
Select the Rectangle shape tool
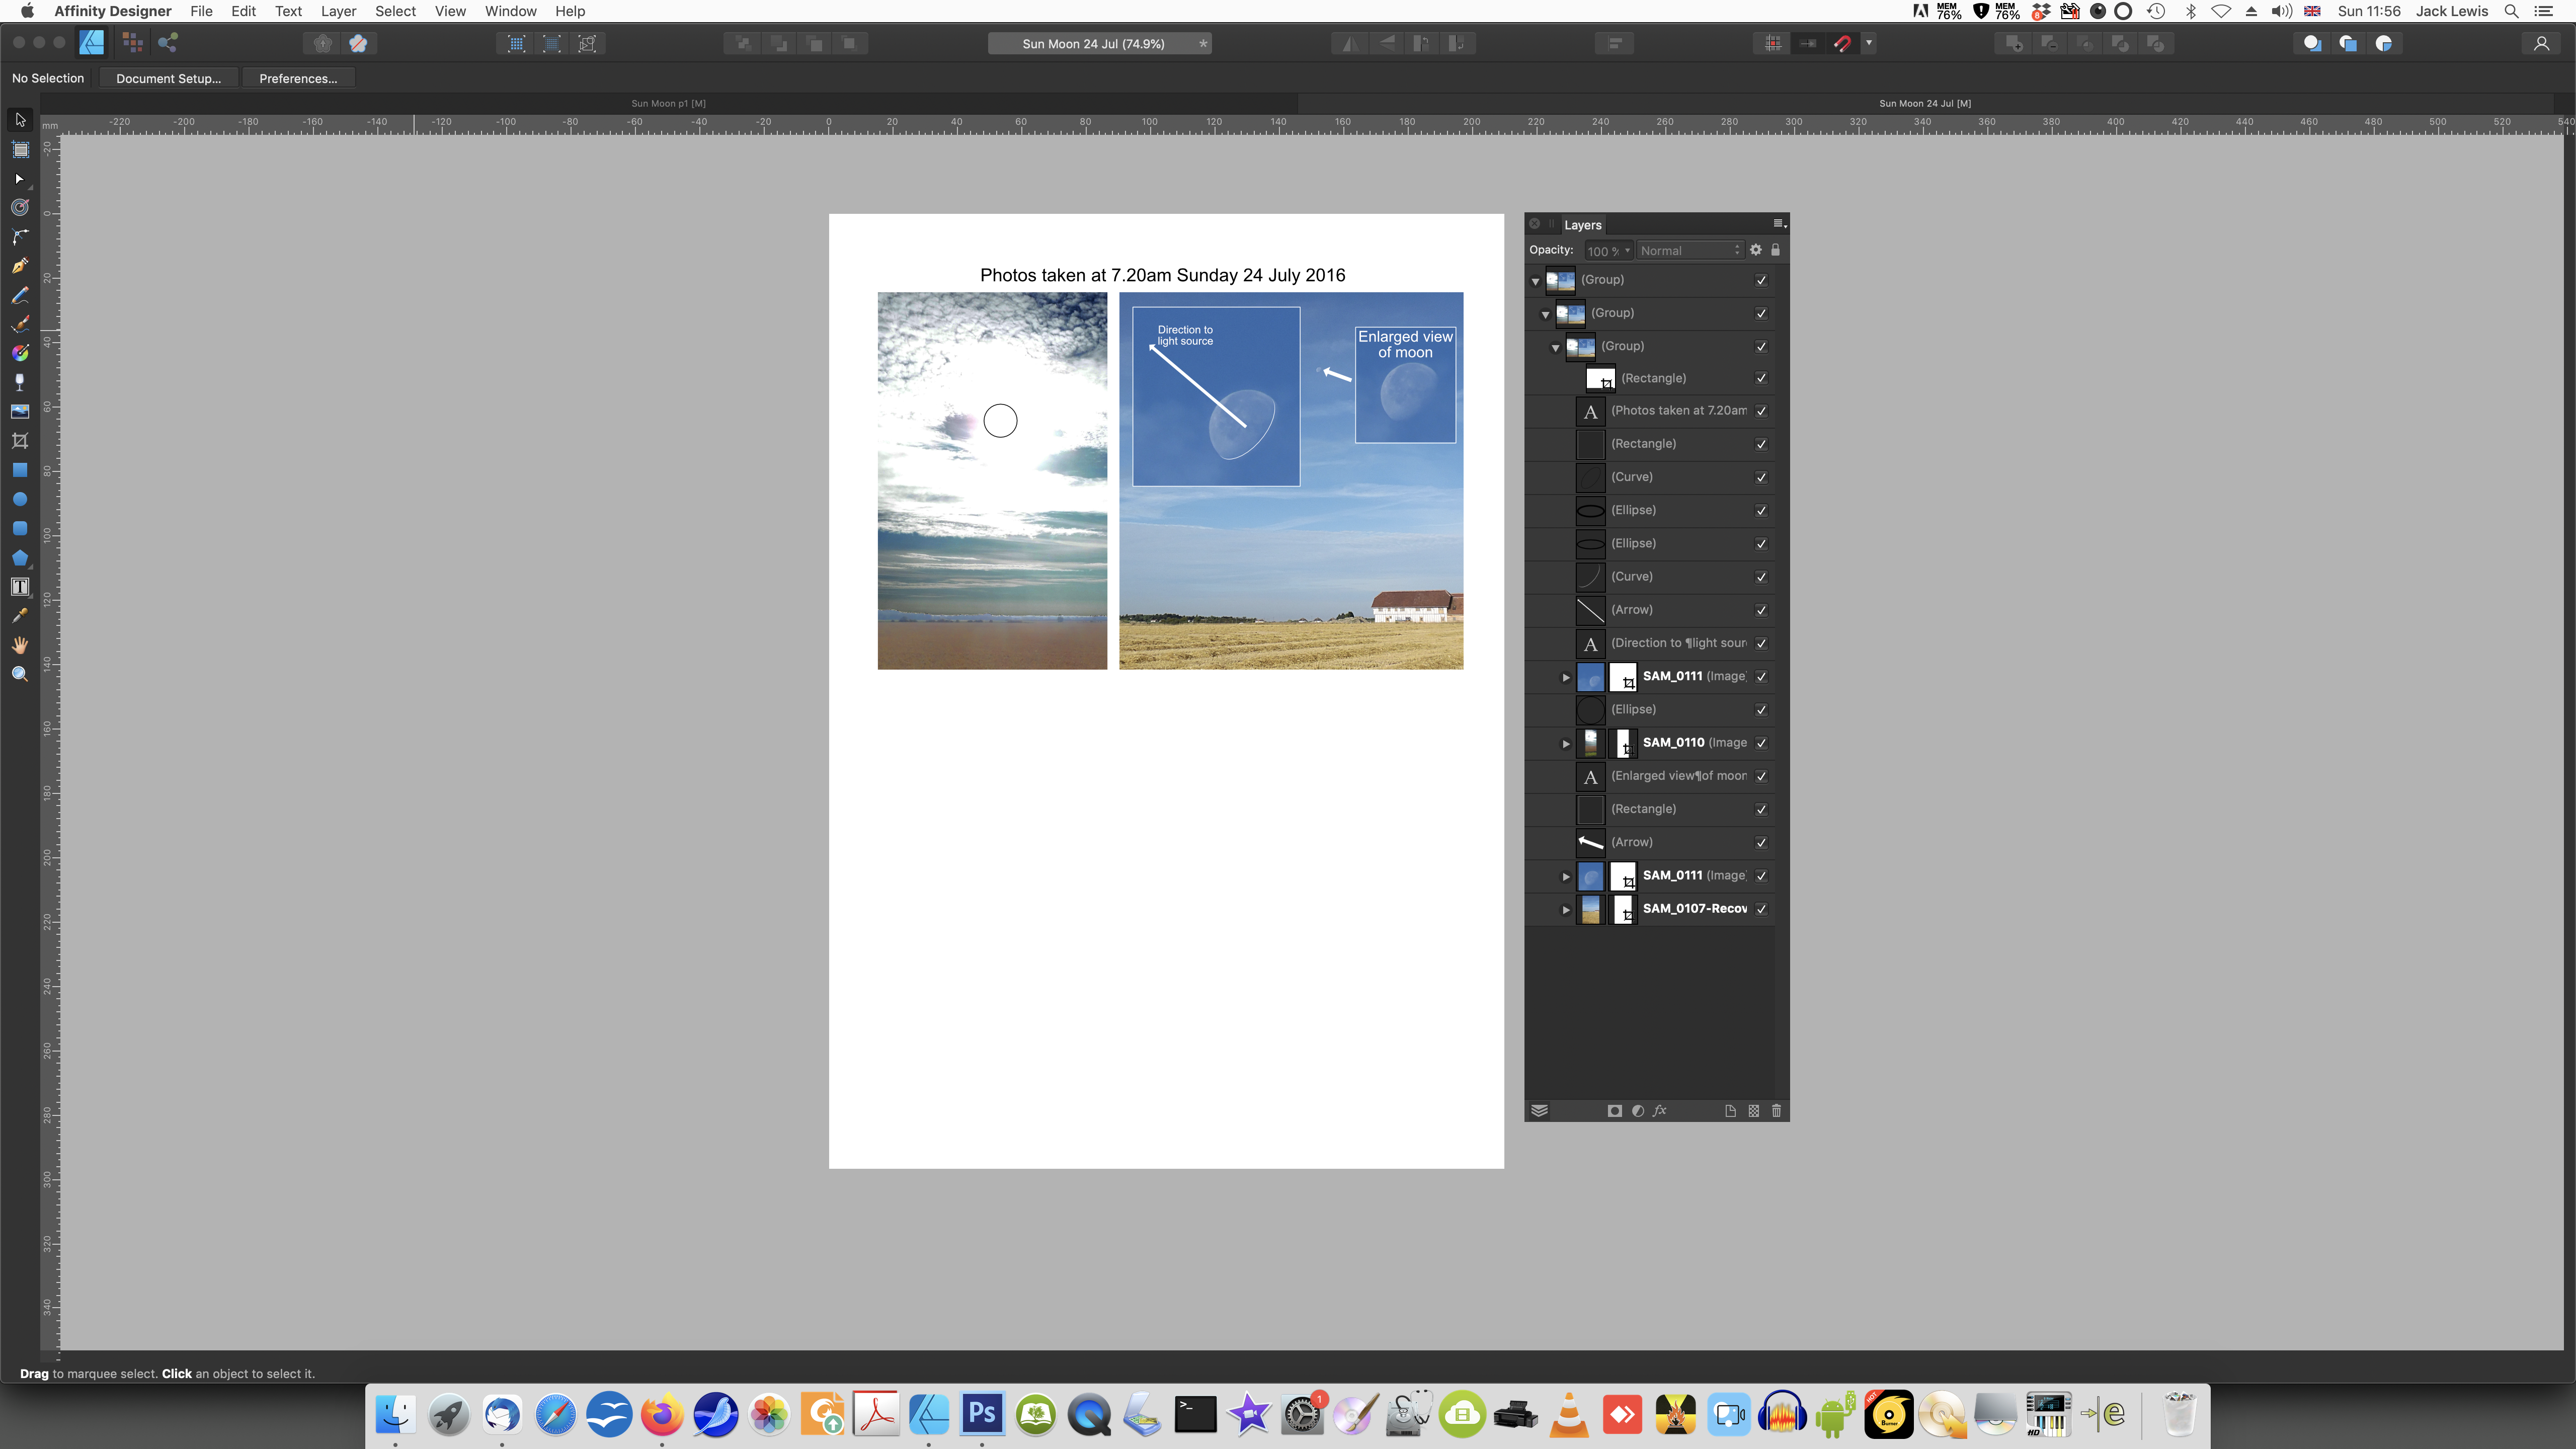point(20,470)
